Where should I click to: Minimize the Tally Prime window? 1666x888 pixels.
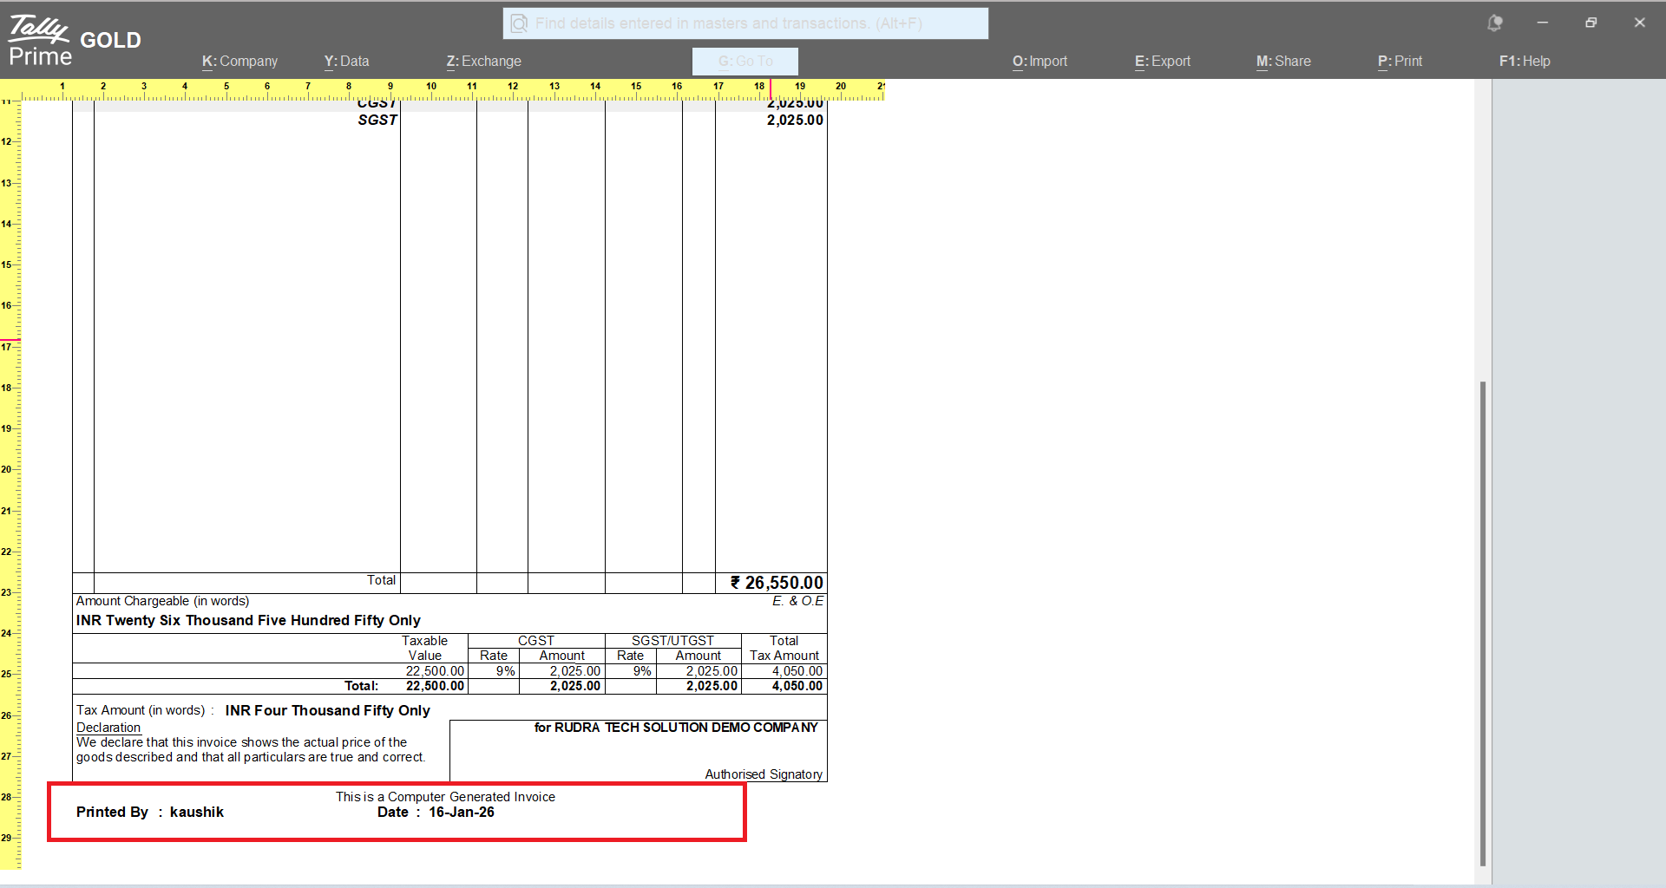[1543, 23]
